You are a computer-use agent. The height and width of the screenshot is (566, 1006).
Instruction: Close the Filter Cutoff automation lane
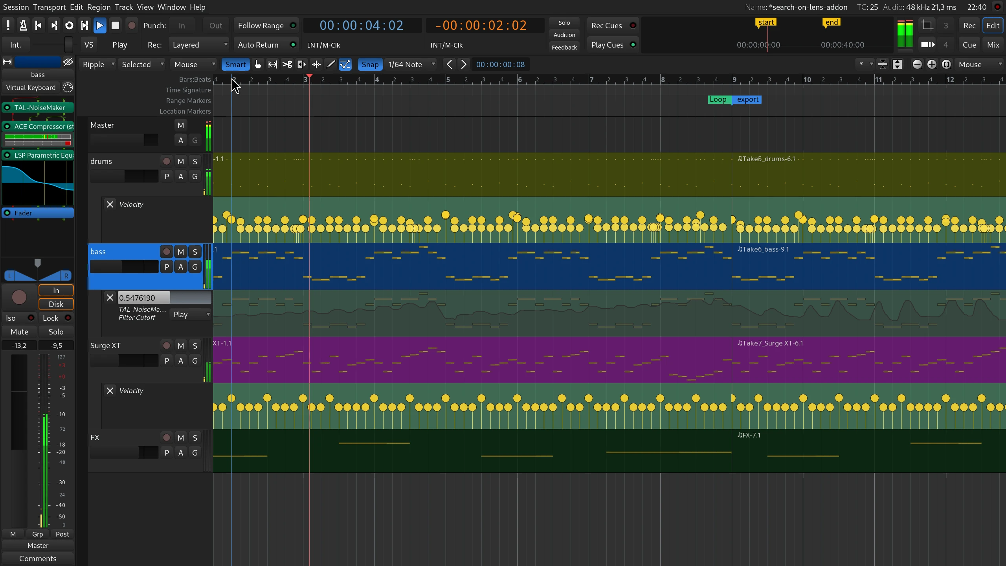point(110,298)
